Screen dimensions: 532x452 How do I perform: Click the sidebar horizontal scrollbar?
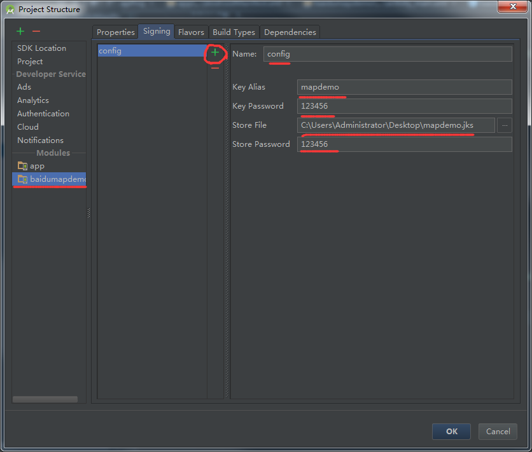[x=45, y=399]
